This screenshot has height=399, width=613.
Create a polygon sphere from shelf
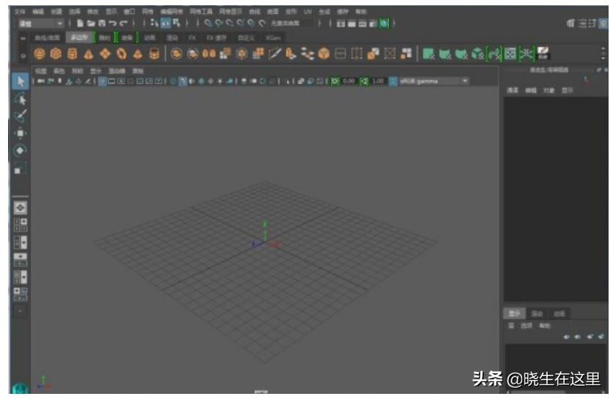coord(40,54)
